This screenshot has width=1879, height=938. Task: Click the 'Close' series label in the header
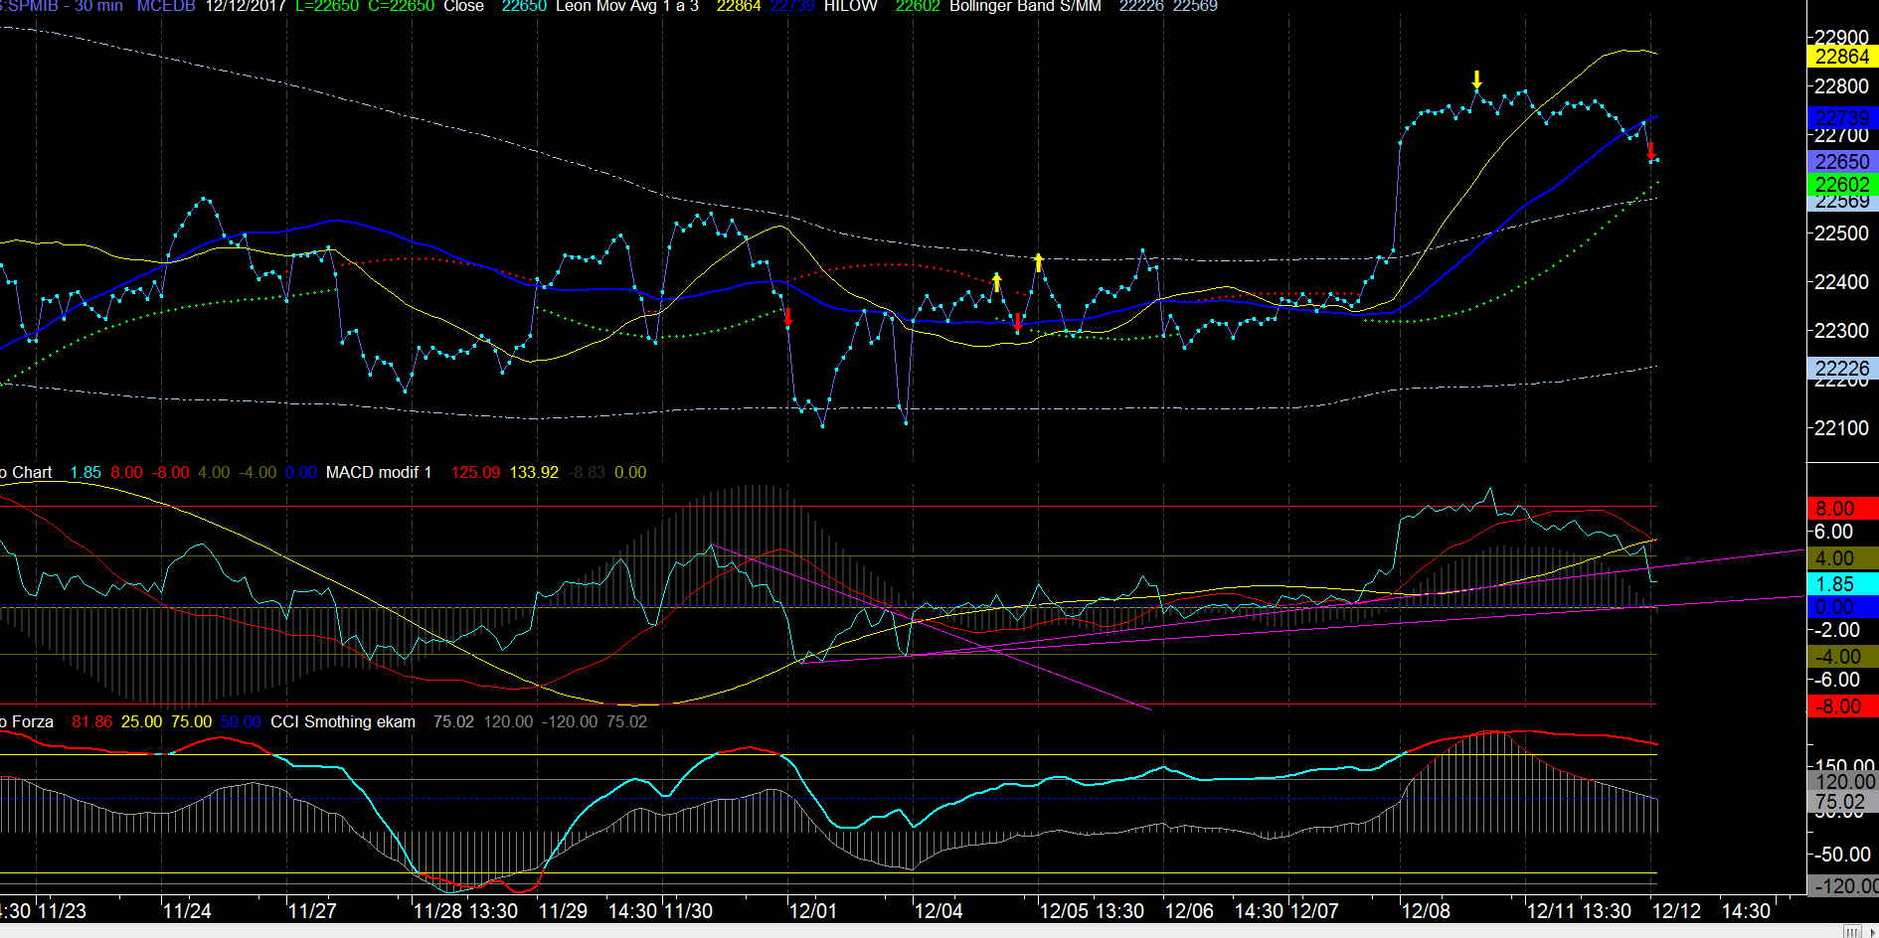coord(463,6)
